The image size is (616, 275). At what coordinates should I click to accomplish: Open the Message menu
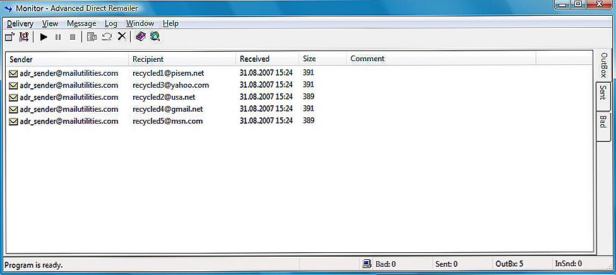tap(81, 23)
